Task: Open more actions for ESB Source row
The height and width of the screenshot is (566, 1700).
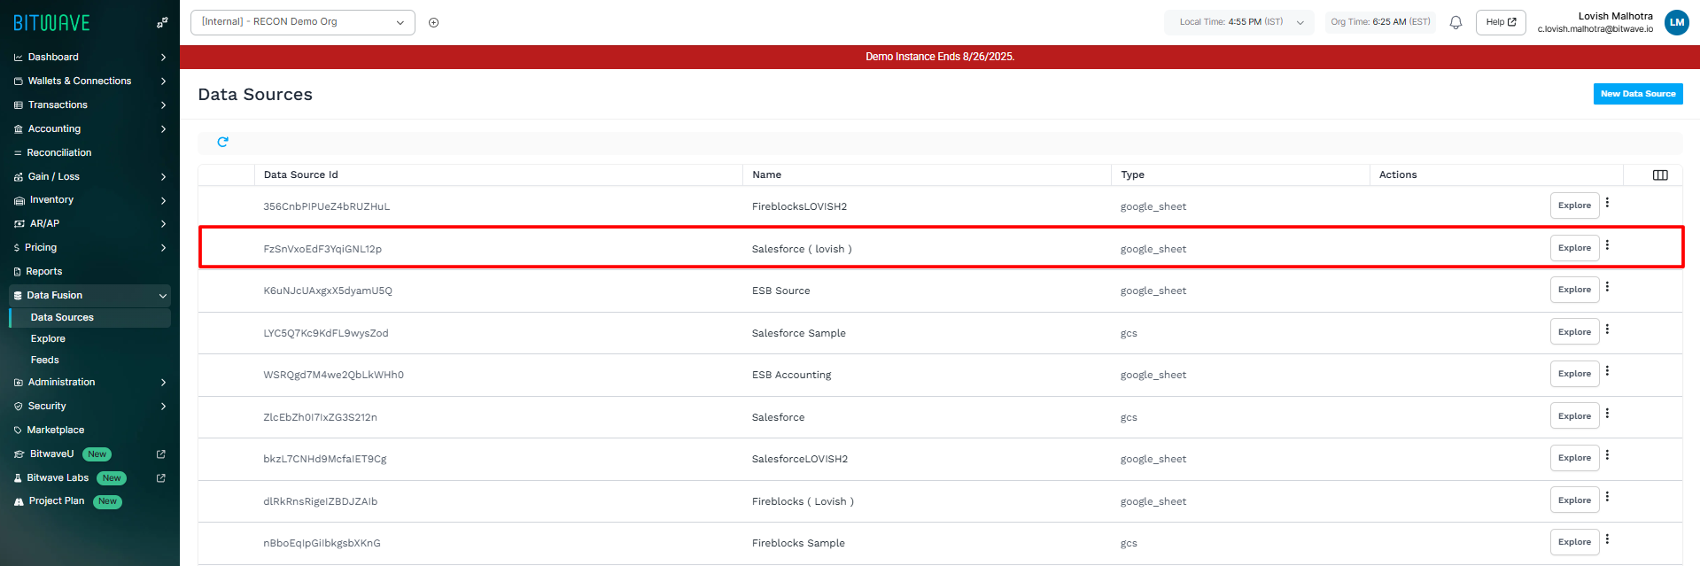Action: pos(1607,287)
